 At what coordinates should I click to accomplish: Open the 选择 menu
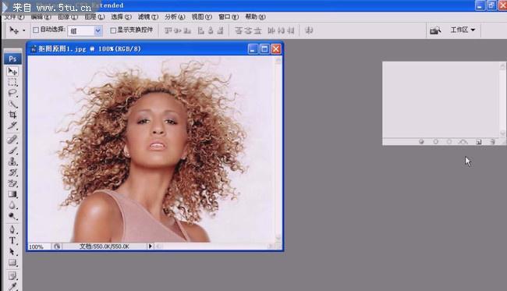[x=121, y=17]
